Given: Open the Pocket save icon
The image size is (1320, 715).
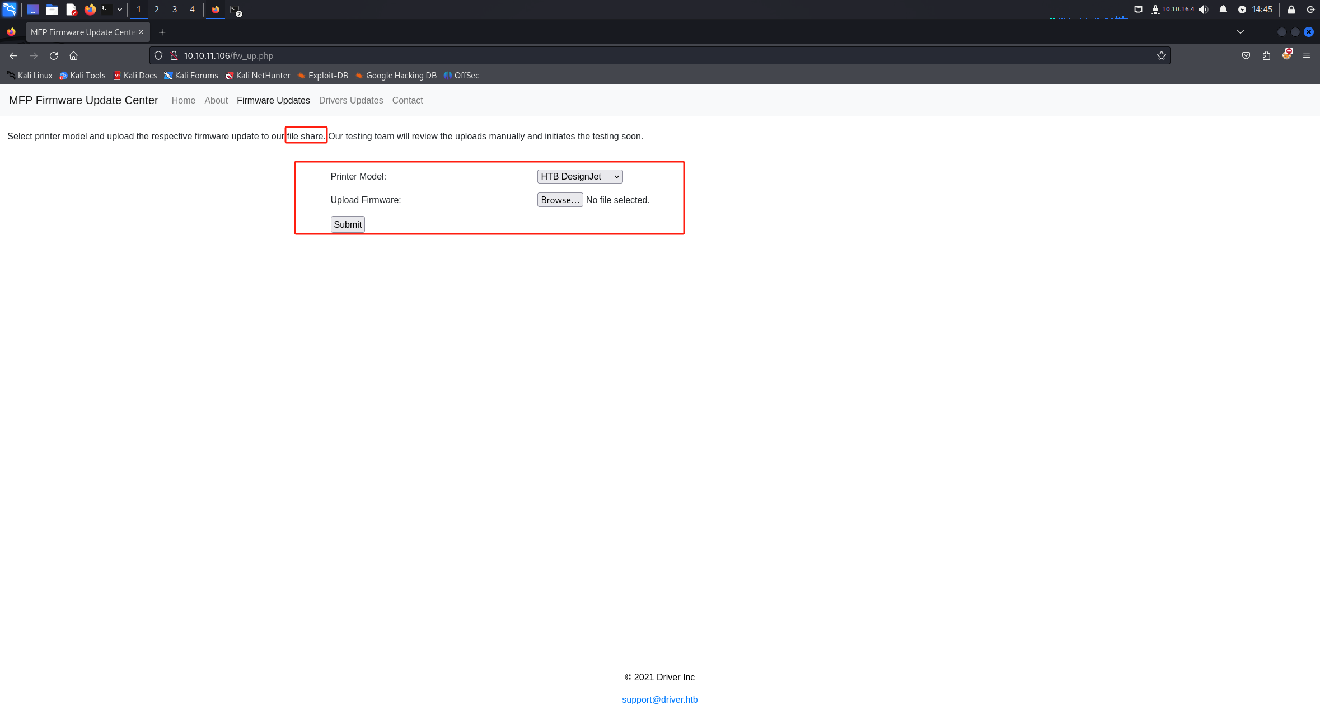Looking at the screenshot, I should (1246, 55).
